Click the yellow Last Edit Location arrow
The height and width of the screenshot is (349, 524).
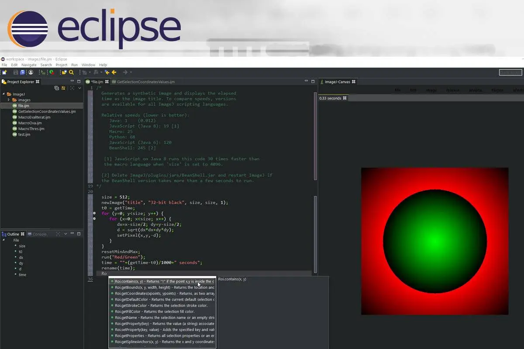(107, 72)
